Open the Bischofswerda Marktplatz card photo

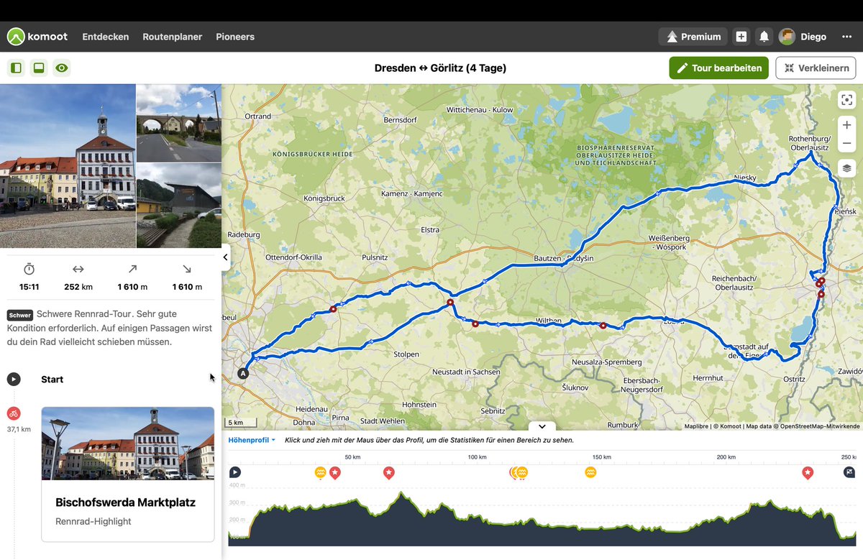point(128,444)
